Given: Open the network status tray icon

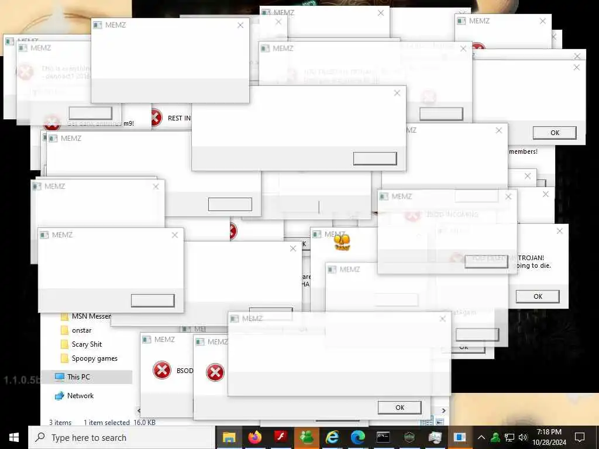Looking at the screenshot, I should [x=510, y=437].
